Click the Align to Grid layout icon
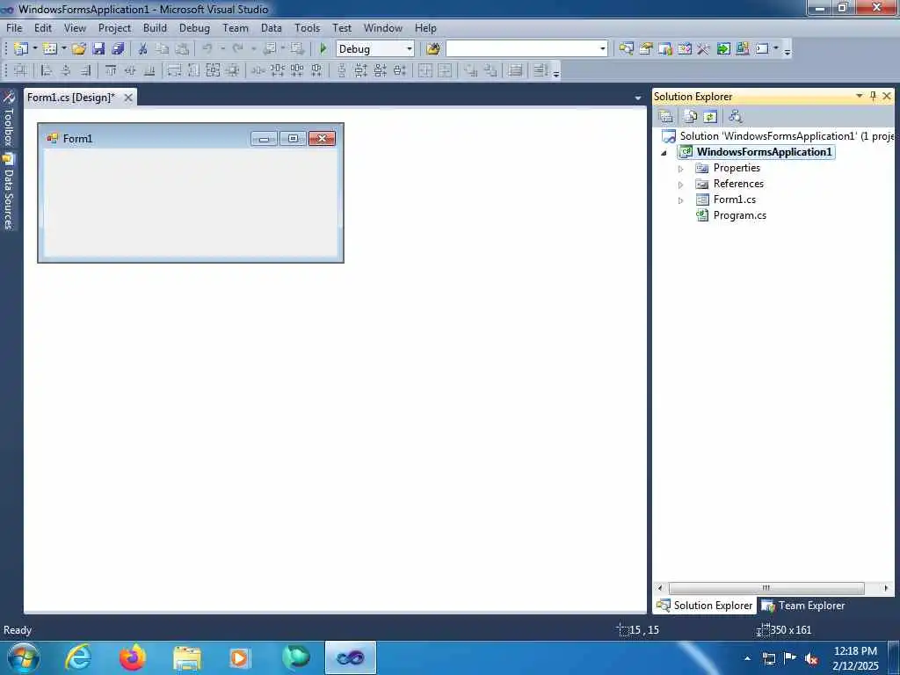Viewport: 900px width, 675px height. (x=21, y=70)
